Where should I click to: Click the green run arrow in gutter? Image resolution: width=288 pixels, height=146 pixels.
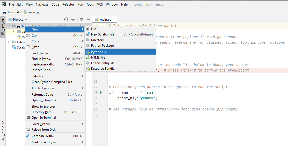coord(101,93)
